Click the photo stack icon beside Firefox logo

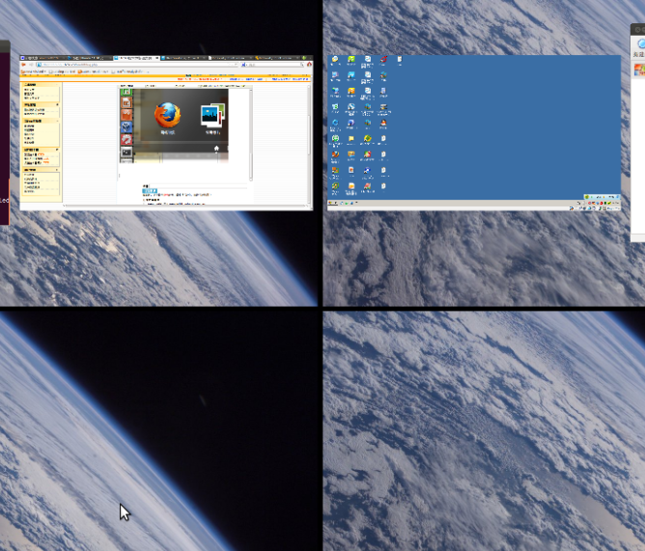point(212,115)
